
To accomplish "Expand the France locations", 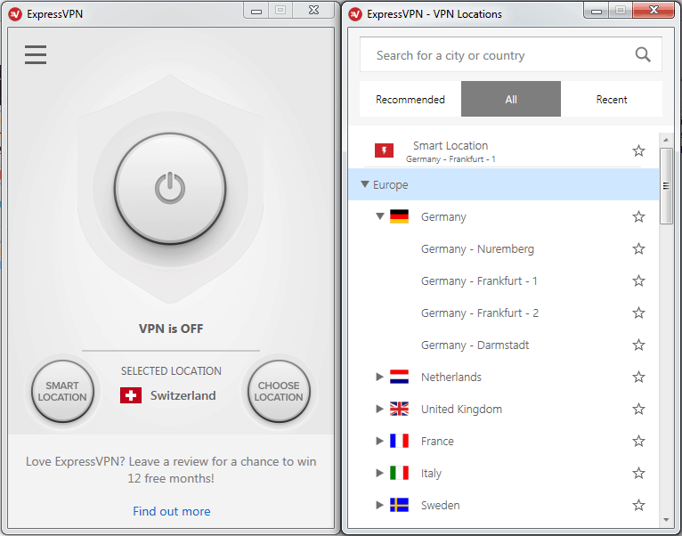I will (x=379, y=441).
